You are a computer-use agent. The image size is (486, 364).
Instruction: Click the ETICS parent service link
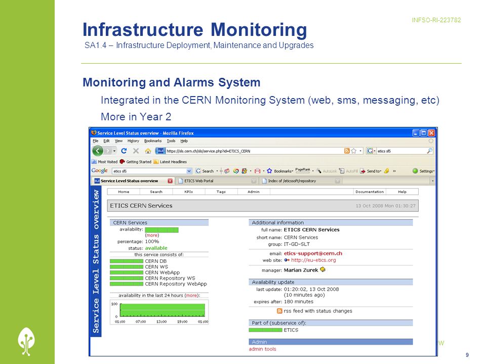click(291, 330)
